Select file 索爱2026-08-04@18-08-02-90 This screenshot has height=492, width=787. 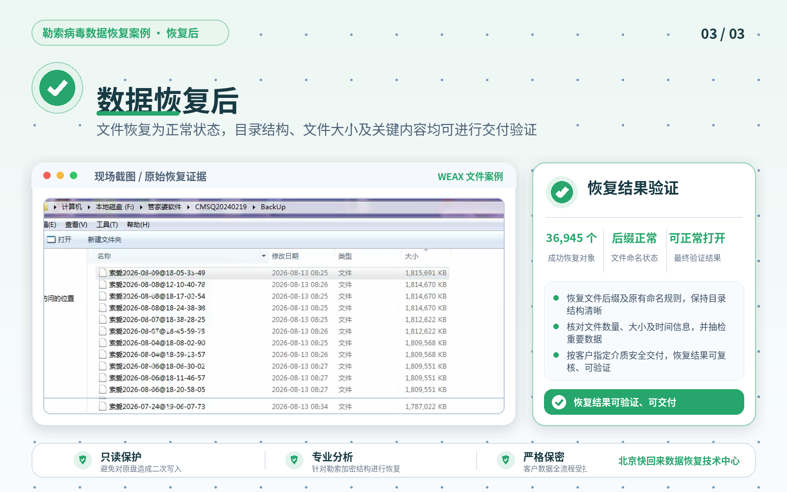coord(157,343)
